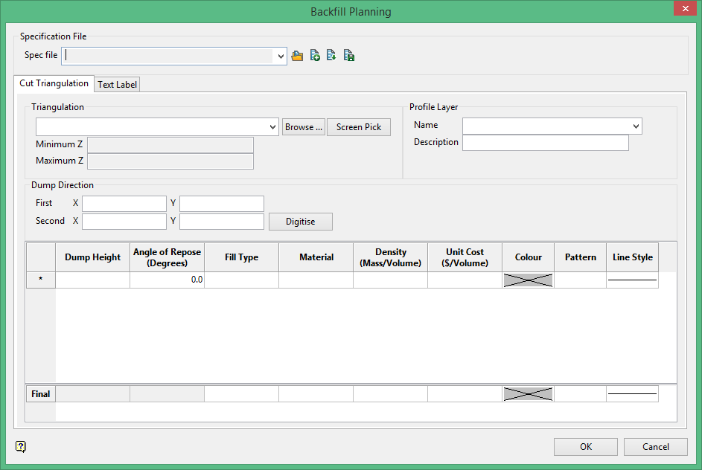This screenshot has width=702, height=470.
Task: Expand the Profile Layer Name dropdown
Action: (635, 126)
